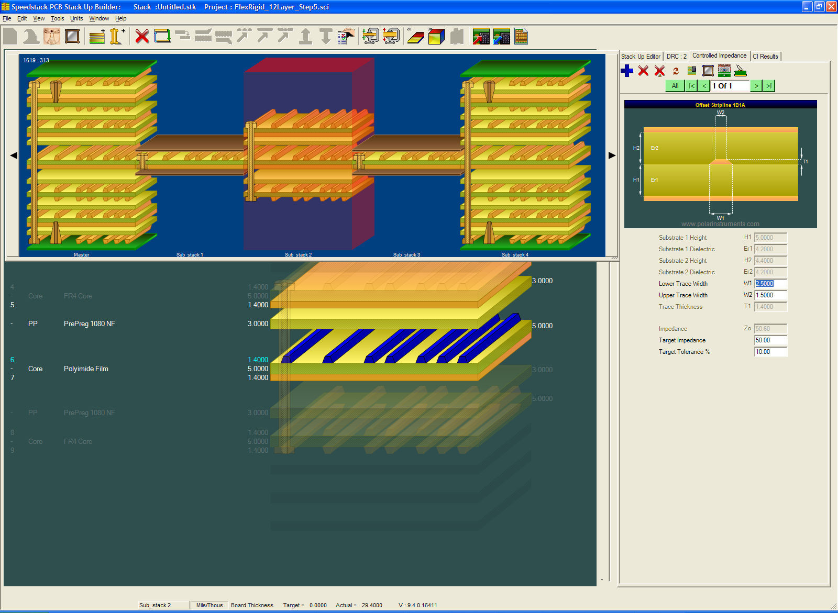The image size is (838, 613).
Task: Open the Help menu
Action: [x=120, y=18]
